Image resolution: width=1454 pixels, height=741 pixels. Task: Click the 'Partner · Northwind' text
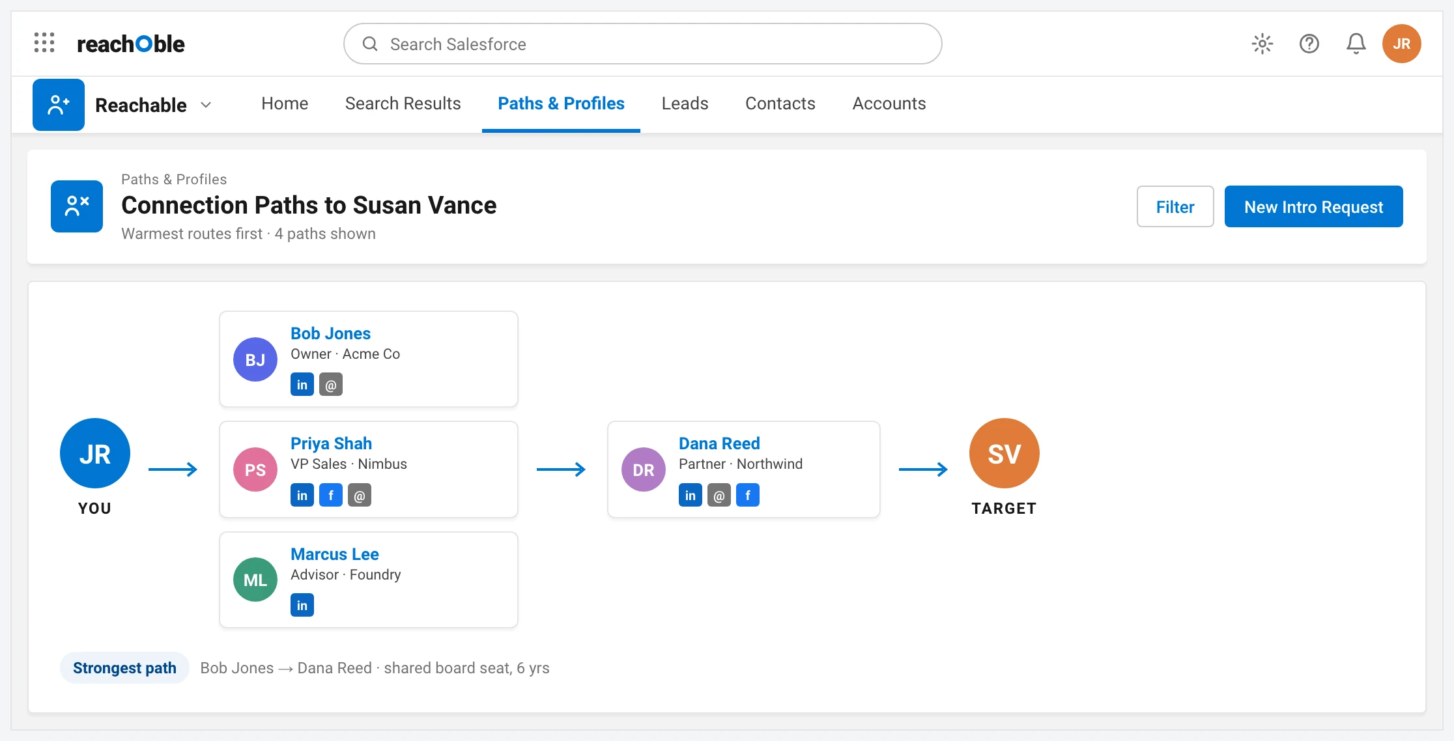pyautogui.click(x=741, y=464)
